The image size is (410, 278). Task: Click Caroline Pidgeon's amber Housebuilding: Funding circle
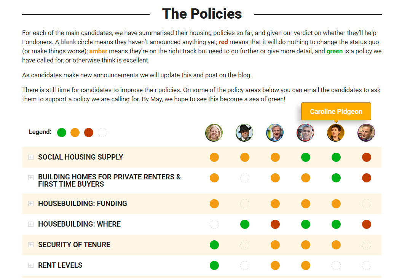click(x=336, y=204)
